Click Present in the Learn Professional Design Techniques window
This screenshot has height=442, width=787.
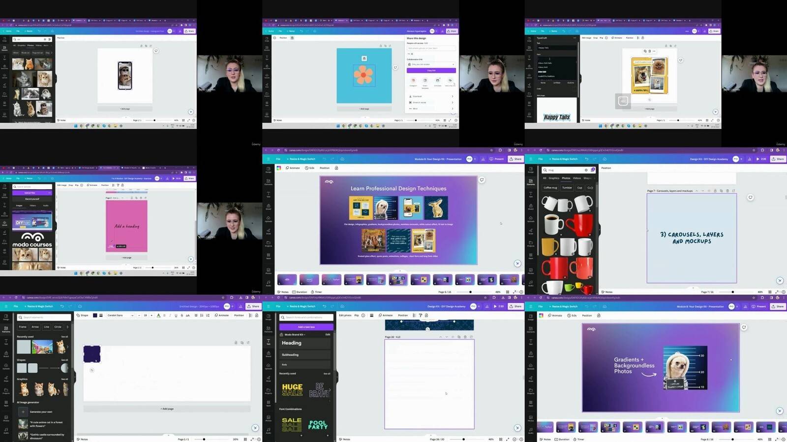(x=497, y=159)
